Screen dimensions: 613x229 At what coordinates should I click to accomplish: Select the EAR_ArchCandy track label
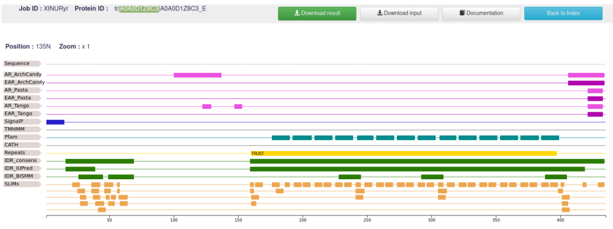(24, 82)
